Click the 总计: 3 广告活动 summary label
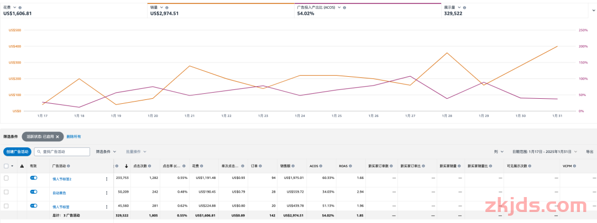 (x=66, y=215)
